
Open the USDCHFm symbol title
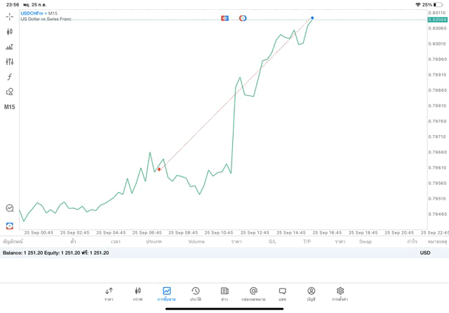coord(32,13)
